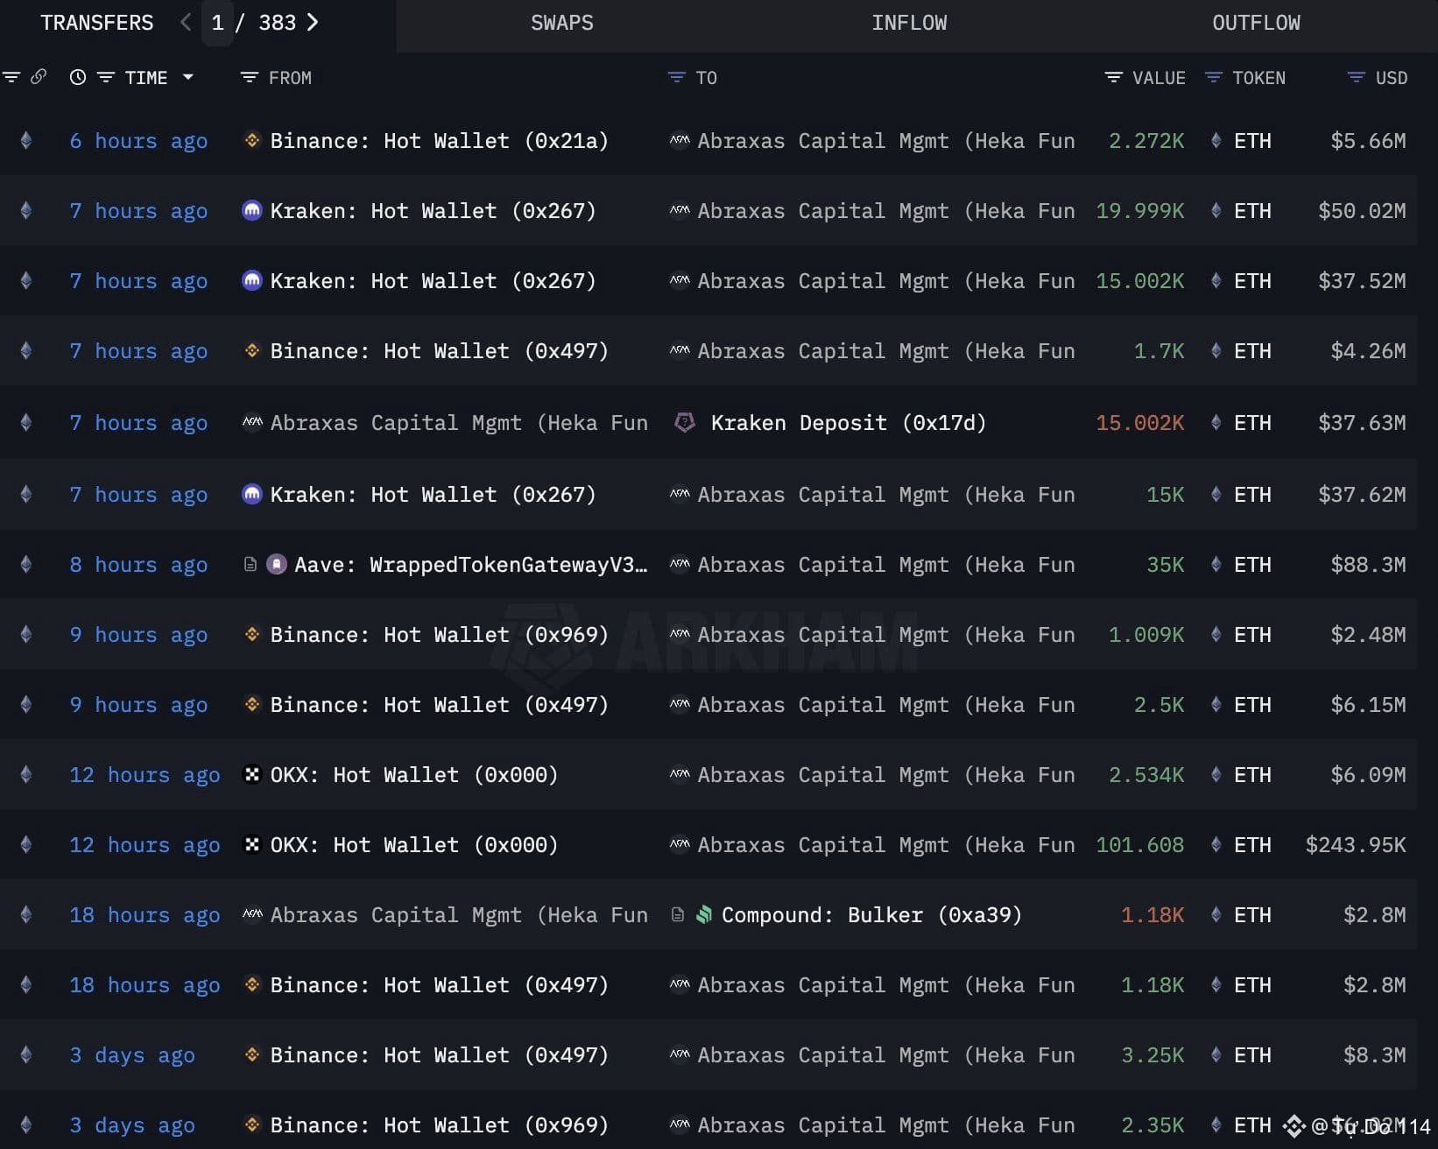This screenshot has height=1149, width=1438.
Task: Switch to the OUTFLOW tab
Action: click(x=1256, y=24)
